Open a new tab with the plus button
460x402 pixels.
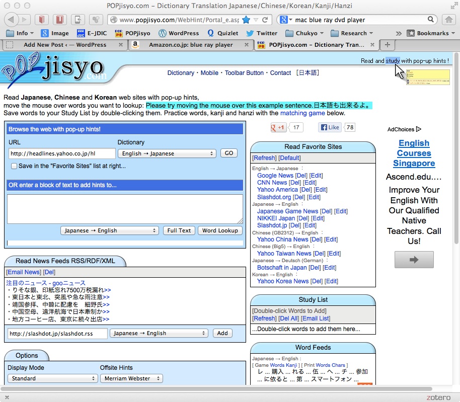click(387, 45)
